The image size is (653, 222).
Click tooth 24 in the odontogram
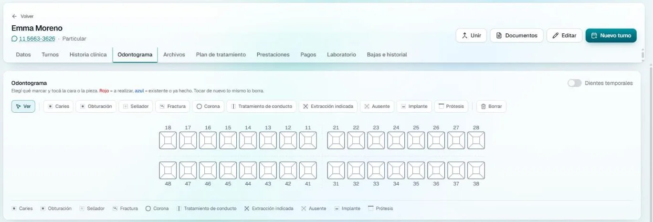pos(396,140)
